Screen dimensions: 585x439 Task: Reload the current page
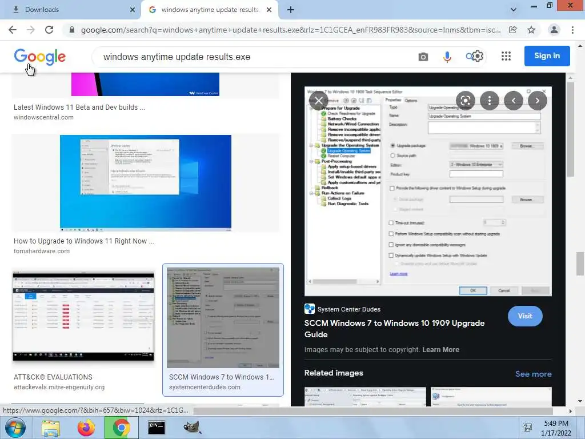click(49, 30)
